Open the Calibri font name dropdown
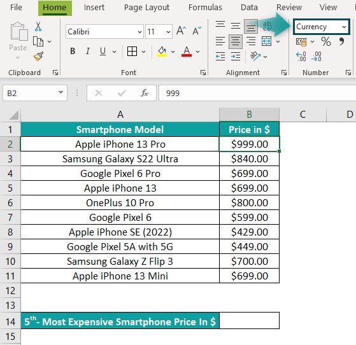This screenshot has height=345, width=356. [139, 32]
